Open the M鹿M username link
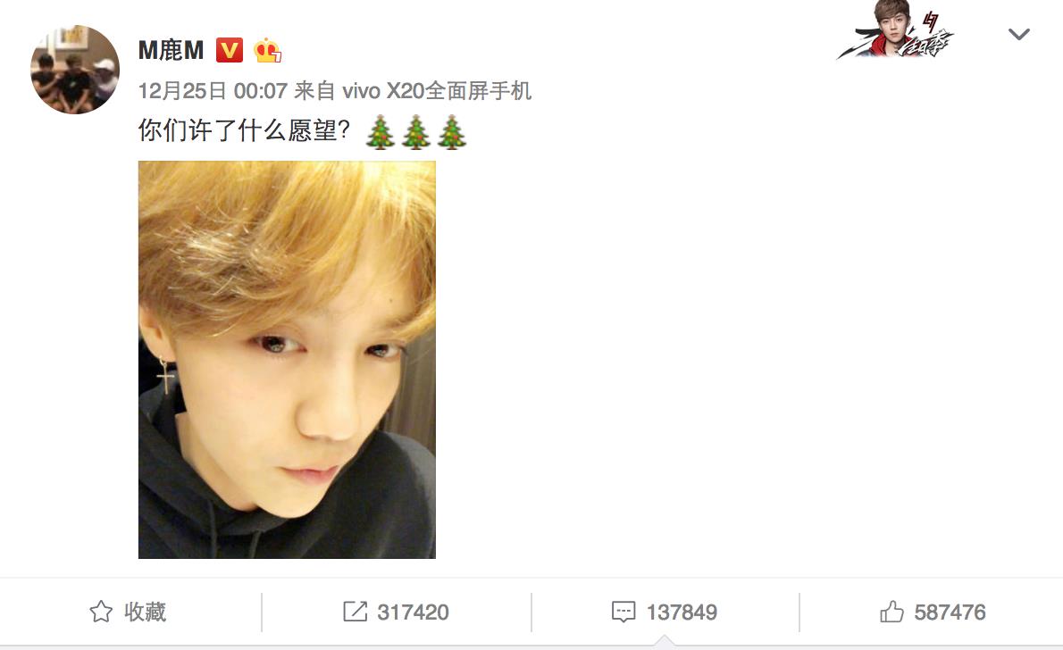This screenshot has height=650, width=1063. (171, 50)
